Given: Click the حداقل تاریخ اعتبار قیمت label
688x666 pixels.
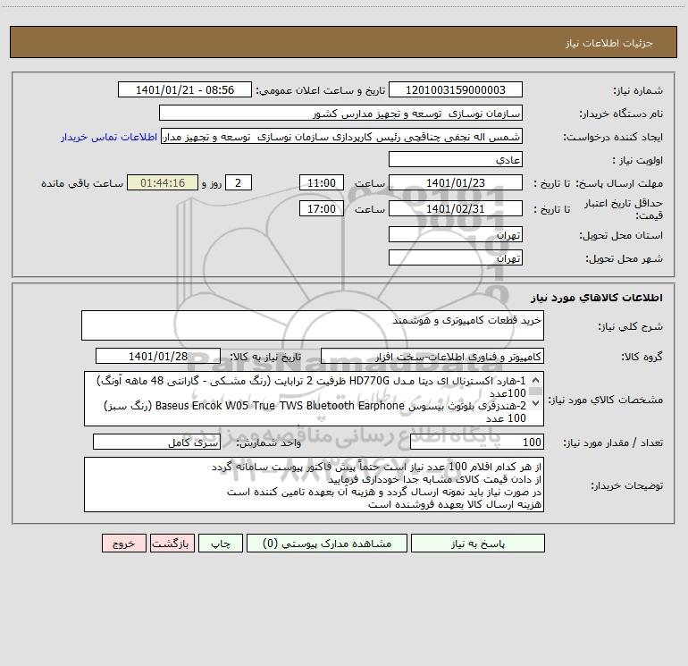Looking at the screenshot, I should pyautogui.click(x=623, y=209).
